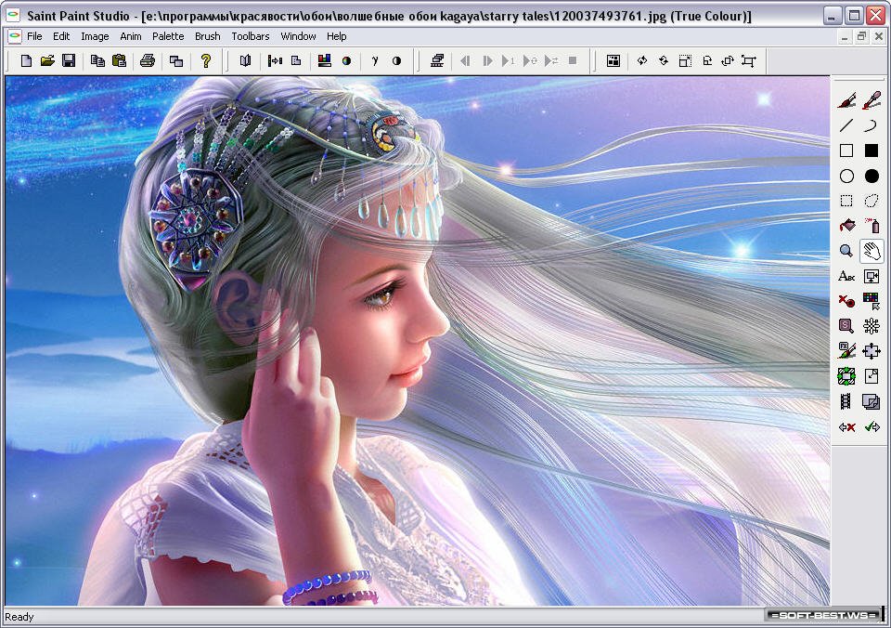This screenshot has width=891, height=628.
Task: Open the Edit menu
Action: [x=61, y=36]
